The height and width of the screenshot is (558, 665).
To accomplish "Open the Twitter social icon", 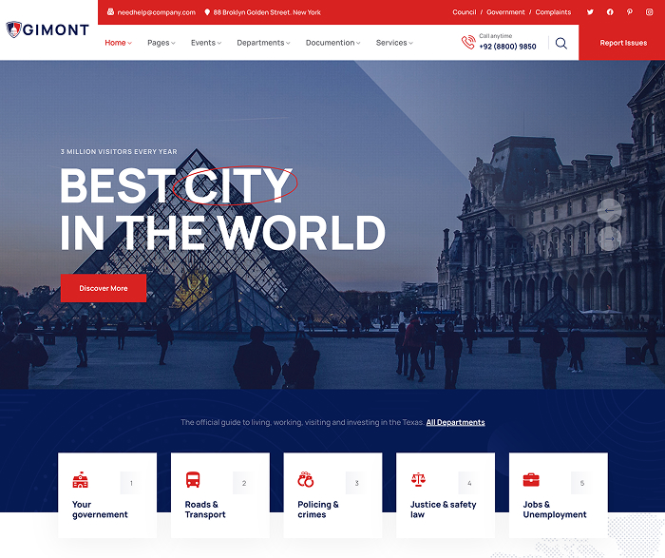I will (x=590, y=11).
